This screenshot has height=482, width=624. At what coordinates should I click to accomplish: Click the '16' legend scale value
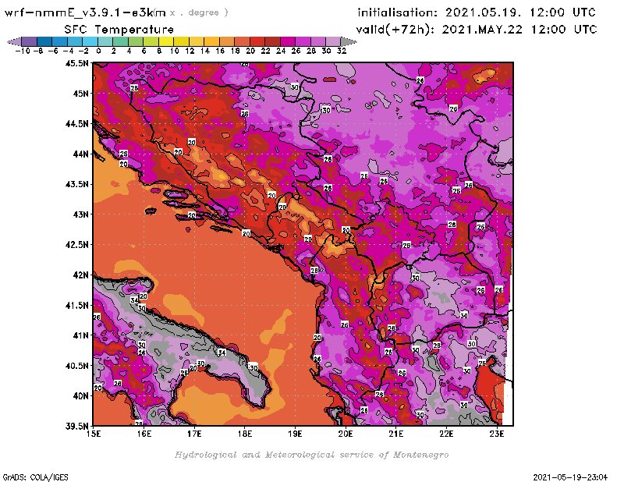click(220, 51)
